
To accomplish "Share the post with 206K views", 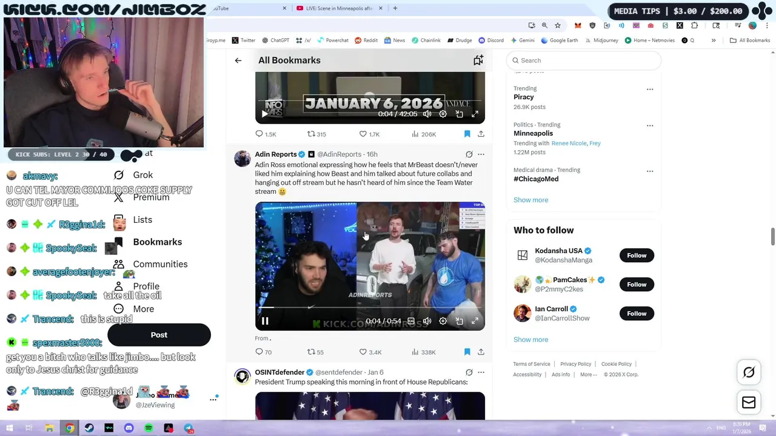I will [x=481, y=134].
